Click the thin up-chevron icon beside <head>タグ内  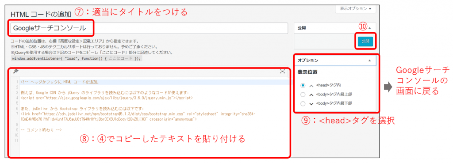click(311, 86)
